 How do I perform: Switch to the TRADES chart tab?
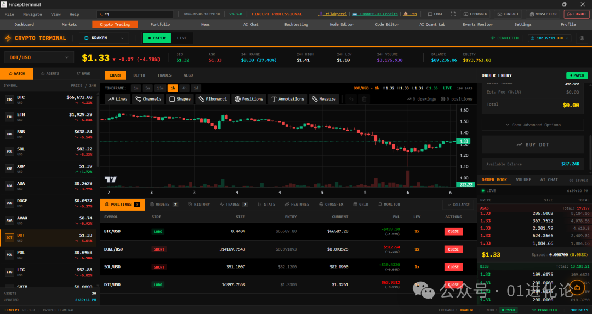pyautogui.click(x=164, y=75)
